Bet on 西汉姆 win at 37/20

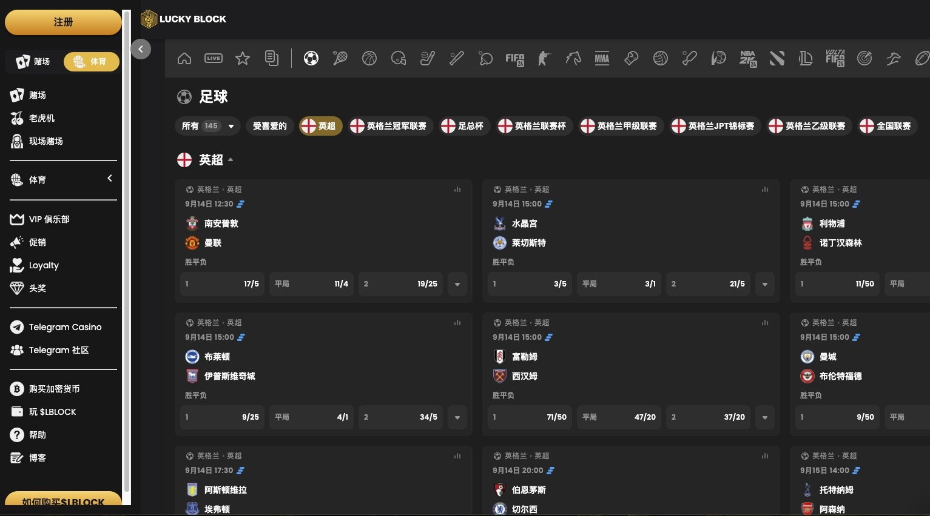[708, 417]
